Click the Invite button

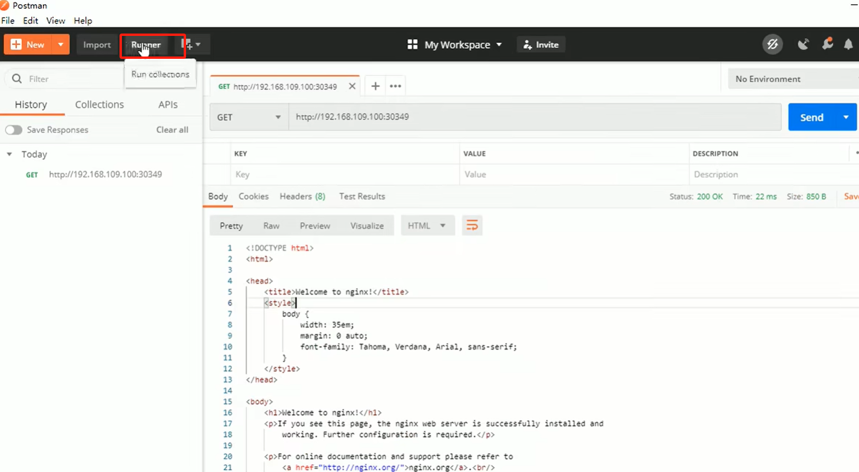pos(541,45)
